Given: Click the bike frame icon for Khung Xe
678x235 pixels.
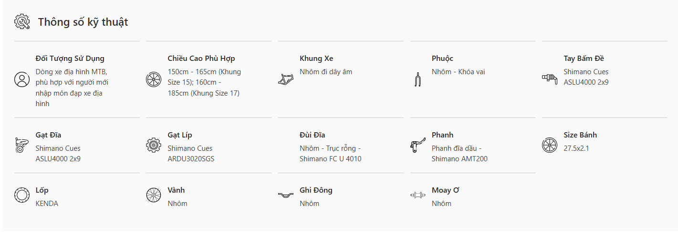Looking at the screenshot, I should (285, 79).
